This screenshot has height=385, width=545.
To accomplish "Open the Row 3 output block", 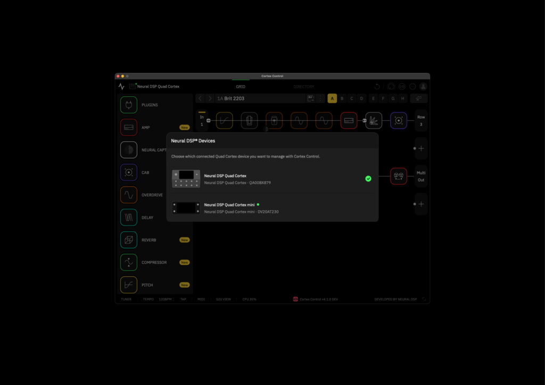I will click(421, 121).
